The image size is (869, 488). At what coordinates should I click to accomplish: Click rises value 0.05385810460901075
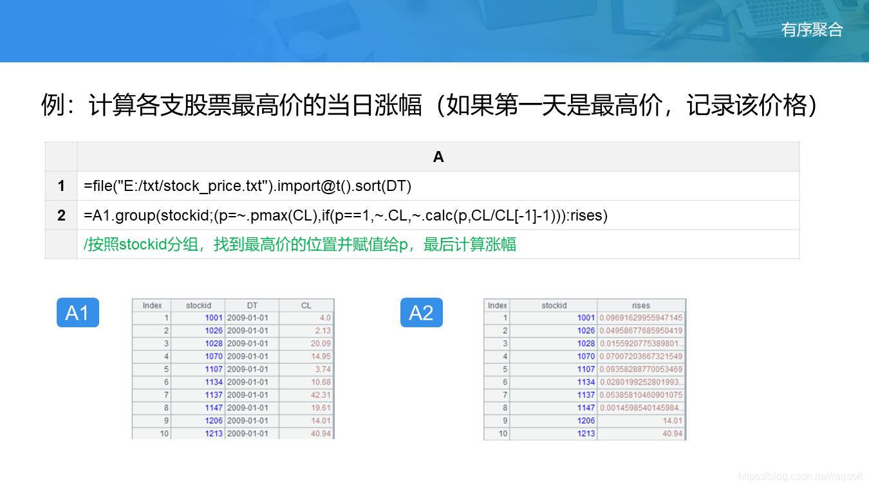click(x=641, y=395)
